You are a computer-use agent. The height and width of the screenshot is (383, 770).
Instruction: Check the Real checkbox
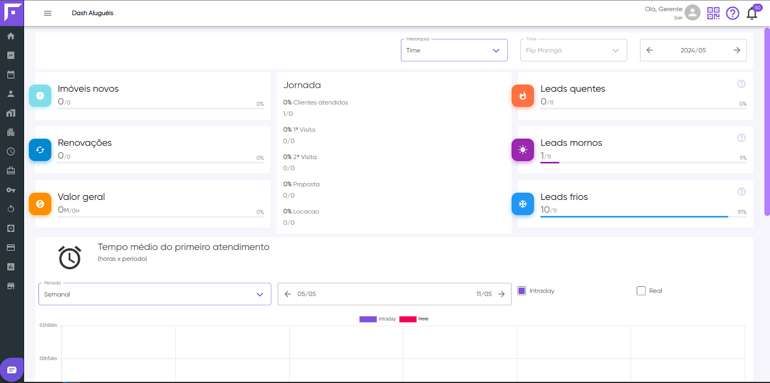[x=641, y=291]
